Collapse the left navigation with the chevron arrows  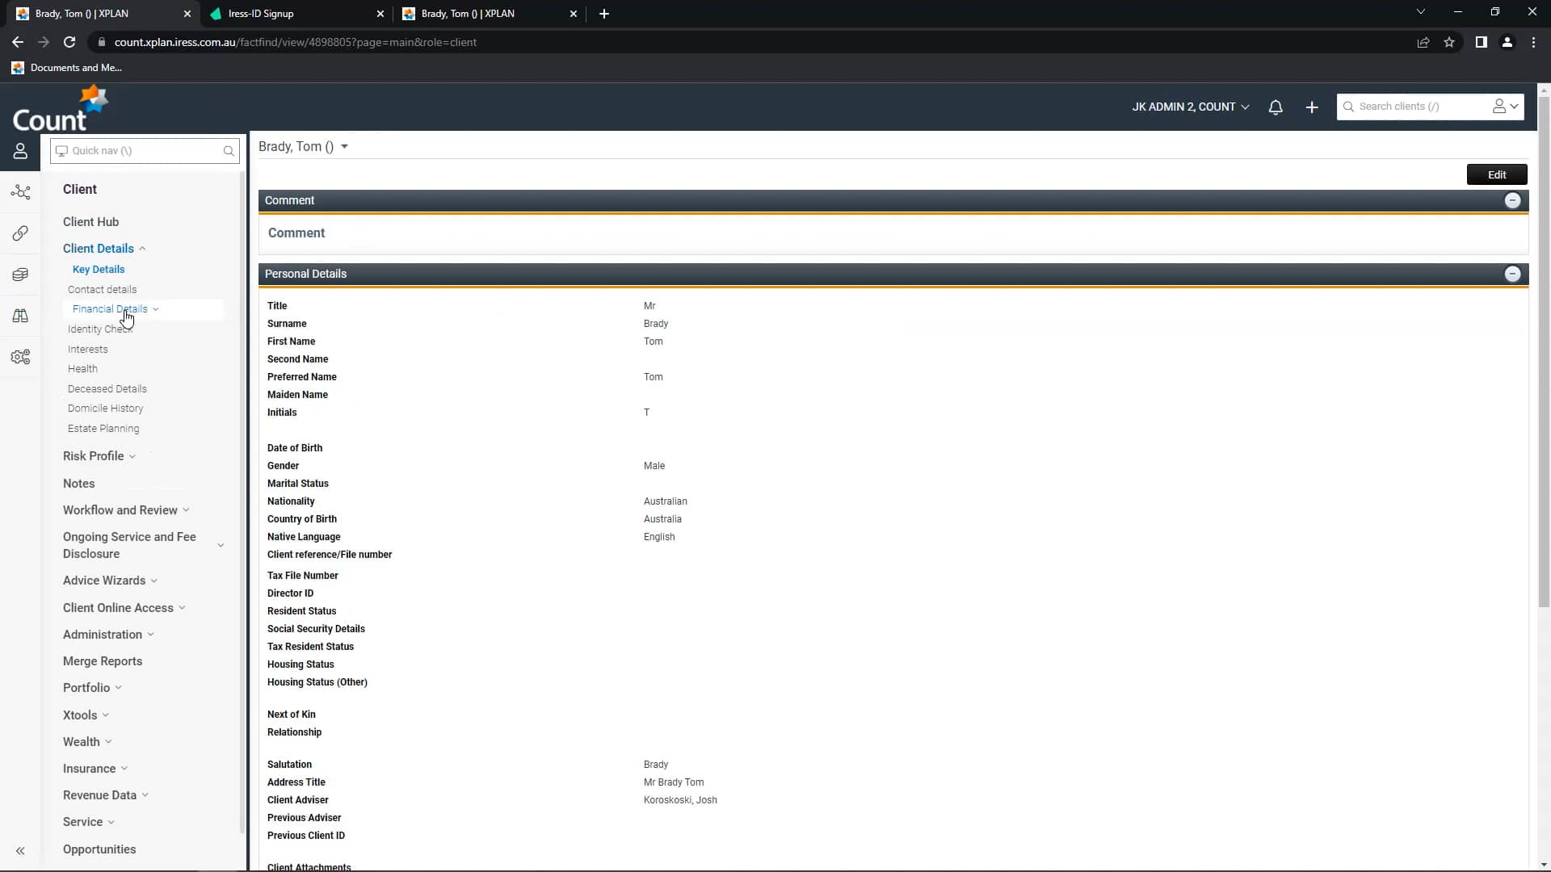coord(20,851)
